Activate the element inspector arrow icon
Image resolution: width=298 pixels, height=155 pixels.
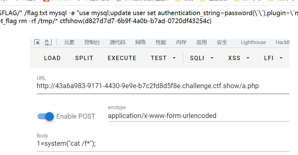point(37,42)
